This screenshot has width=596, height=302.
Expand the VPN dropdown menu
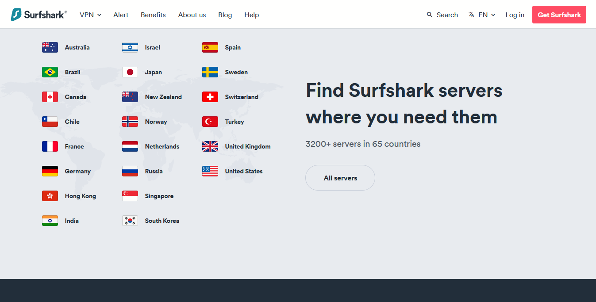point(90,15)
